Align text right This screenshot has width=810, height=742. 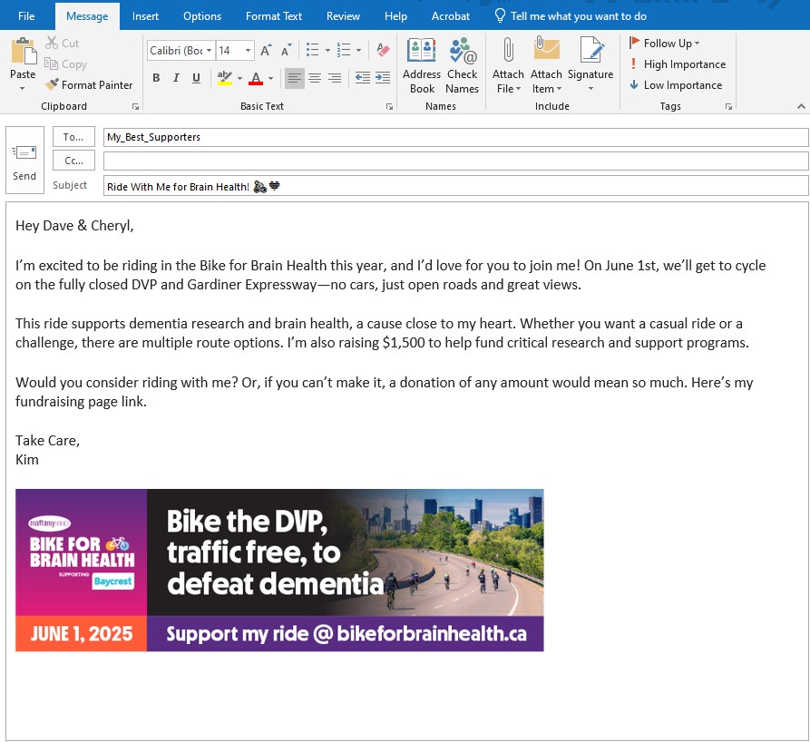pyautogui.click(x=335, y=78)
